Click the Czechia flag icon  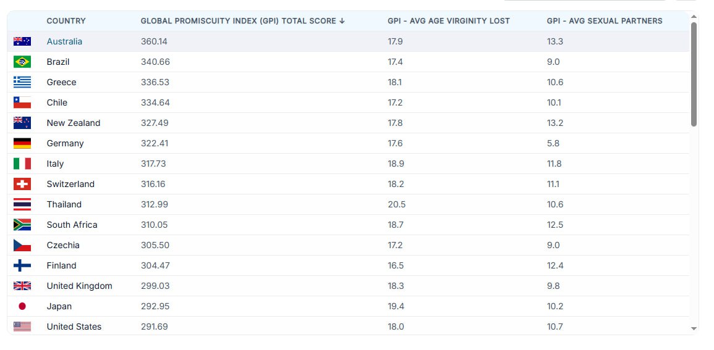point(22,245)
